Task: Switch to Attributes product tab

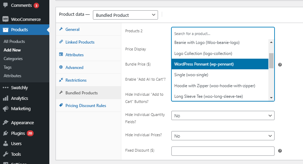Action: [x=88, y=55]
